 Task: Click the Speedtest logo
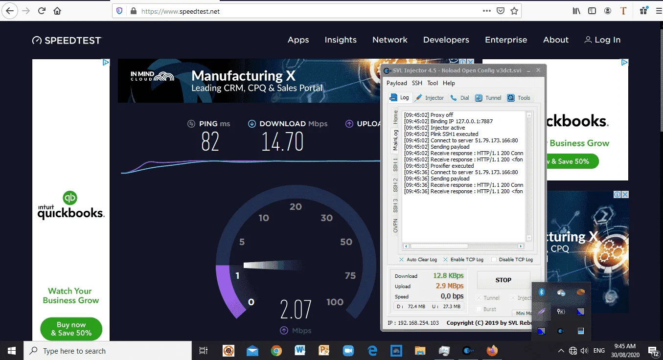(67, 40)
